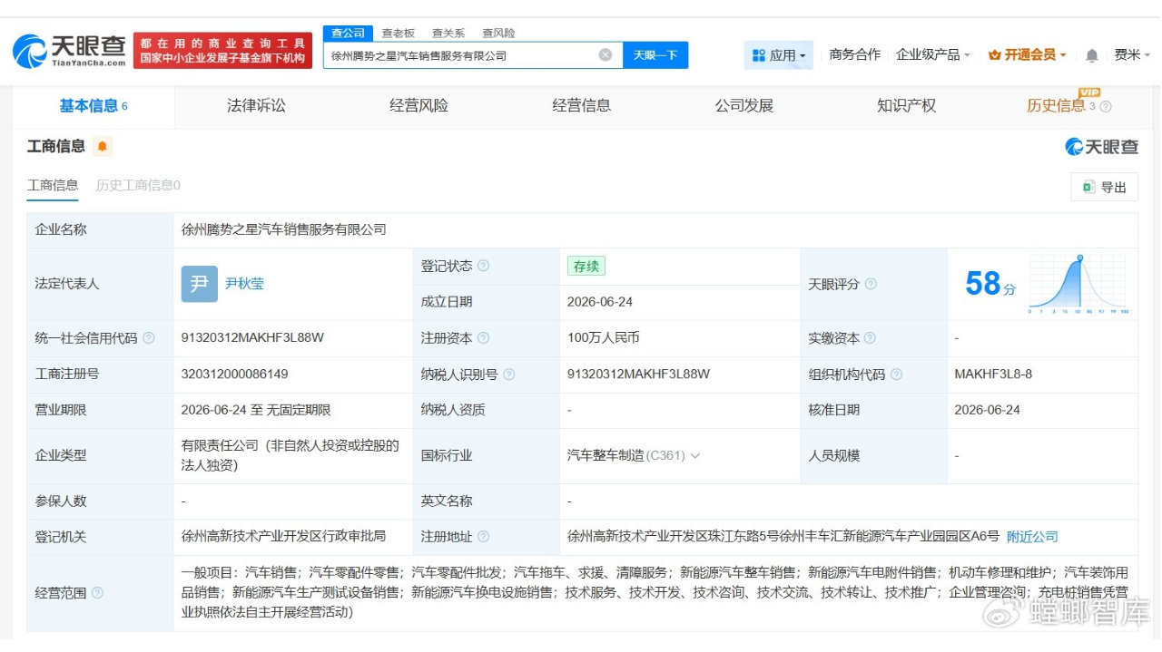Switch to the 基本信息 tab

[94, 105]
